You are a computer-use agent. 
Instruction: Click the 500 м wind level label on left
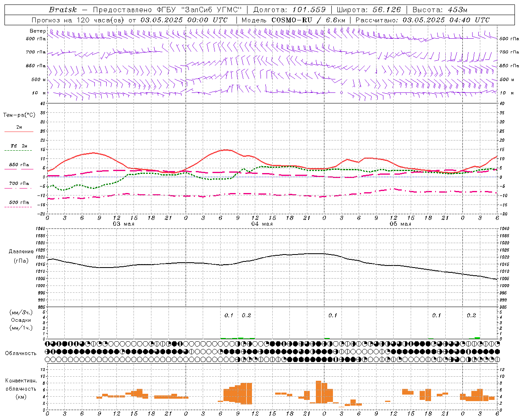point(39,79)
